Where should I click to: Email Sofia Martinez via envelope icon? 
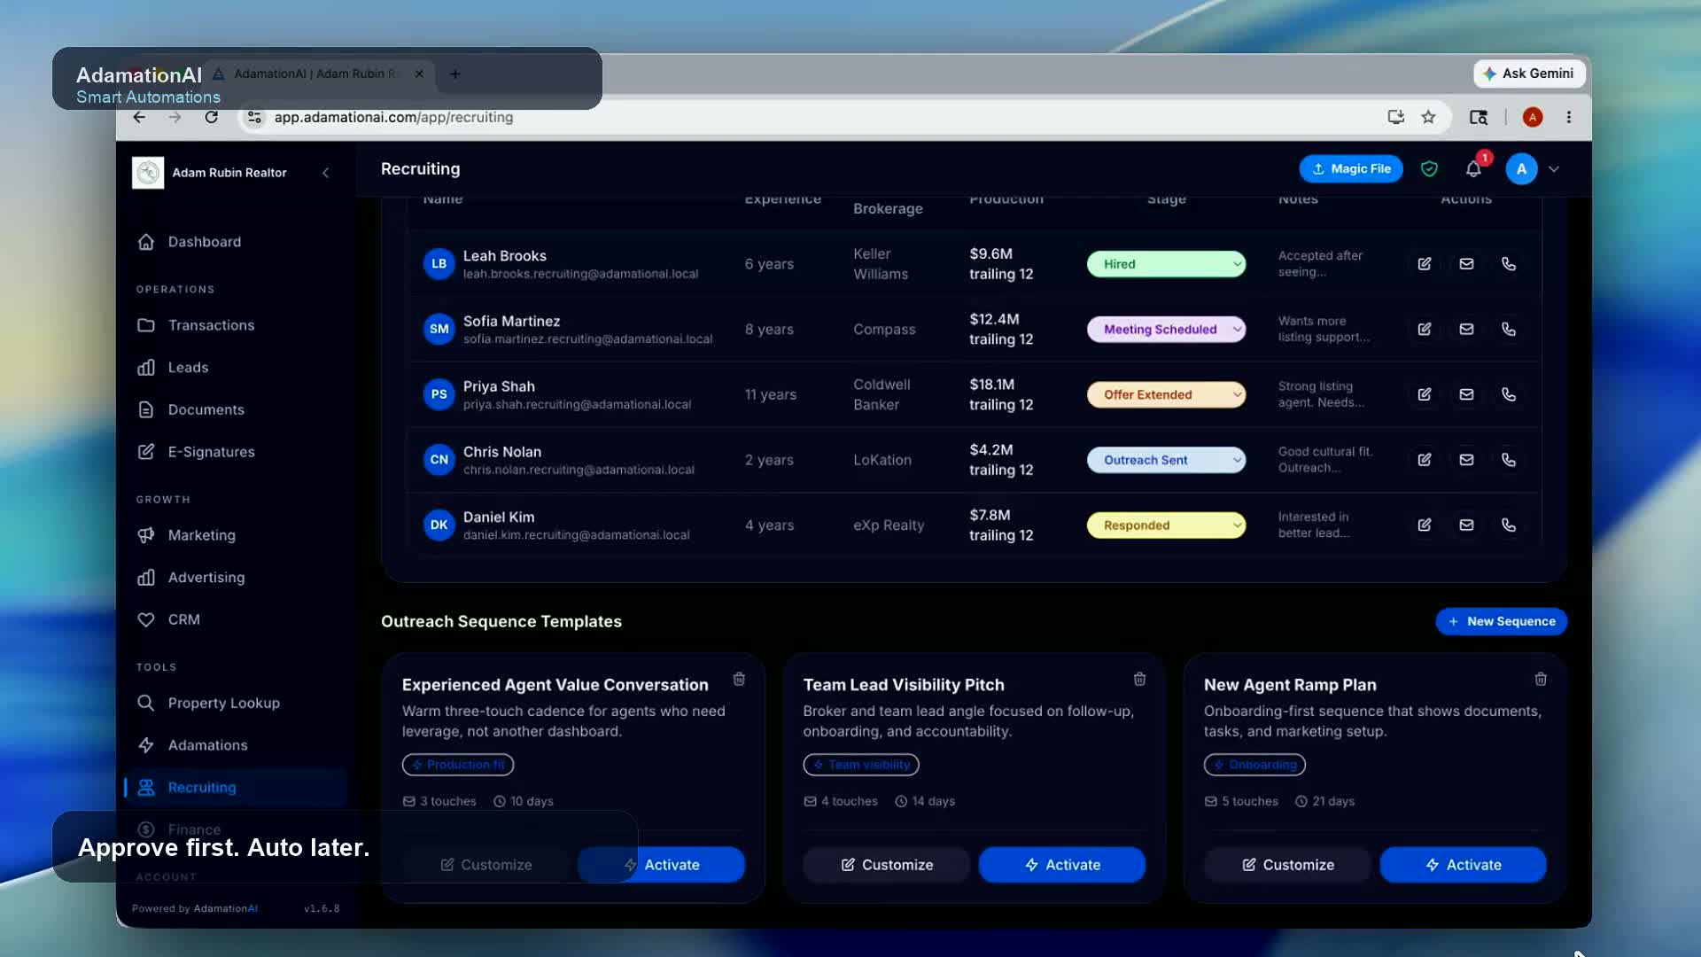coord(1466,329)
